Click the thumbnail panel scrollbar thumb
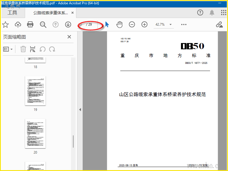The height and width of the screenshot is (171, 228). click(73, 141)
